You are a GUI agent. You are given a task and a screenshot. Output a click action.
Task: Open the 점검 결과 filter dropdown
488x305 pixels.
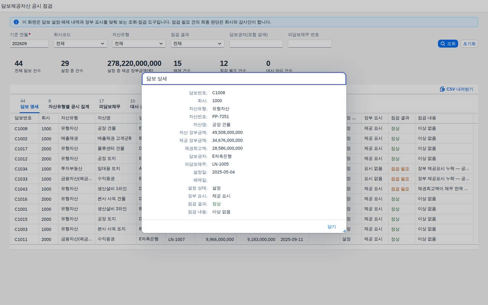coord(197,43)
